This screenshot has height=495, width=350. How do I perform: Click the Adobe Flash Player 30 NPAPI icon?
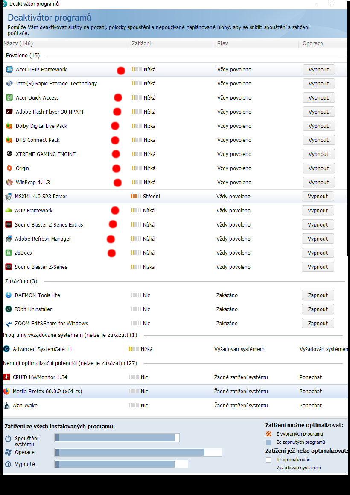point(9,112)
